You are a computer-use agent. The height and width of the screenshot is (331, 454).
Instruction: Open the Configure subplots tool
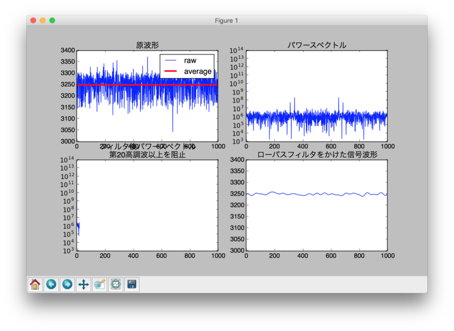[116, 285]
